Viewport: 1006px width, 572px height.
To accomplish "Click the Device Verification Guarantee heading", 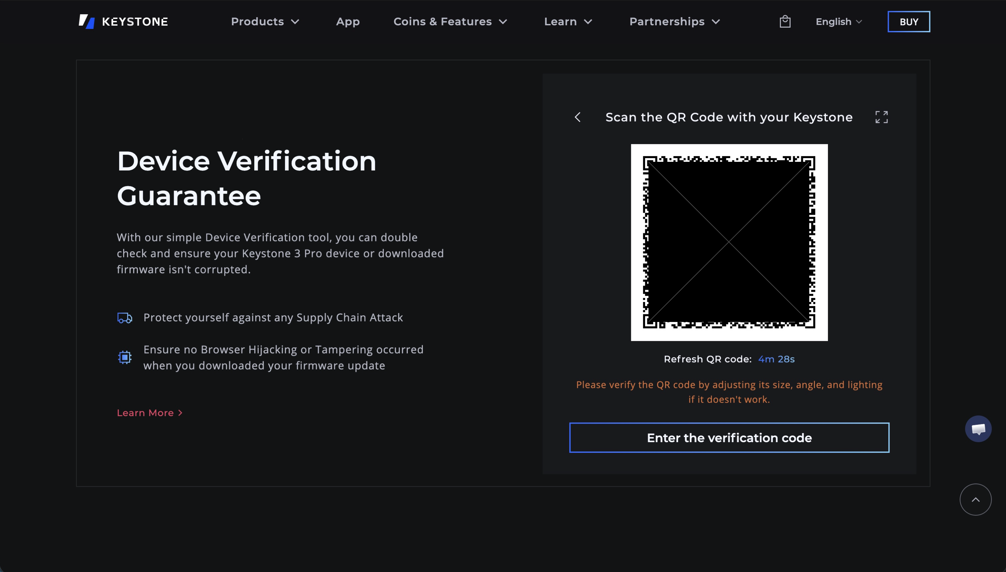I will click(x=247, y=178).
